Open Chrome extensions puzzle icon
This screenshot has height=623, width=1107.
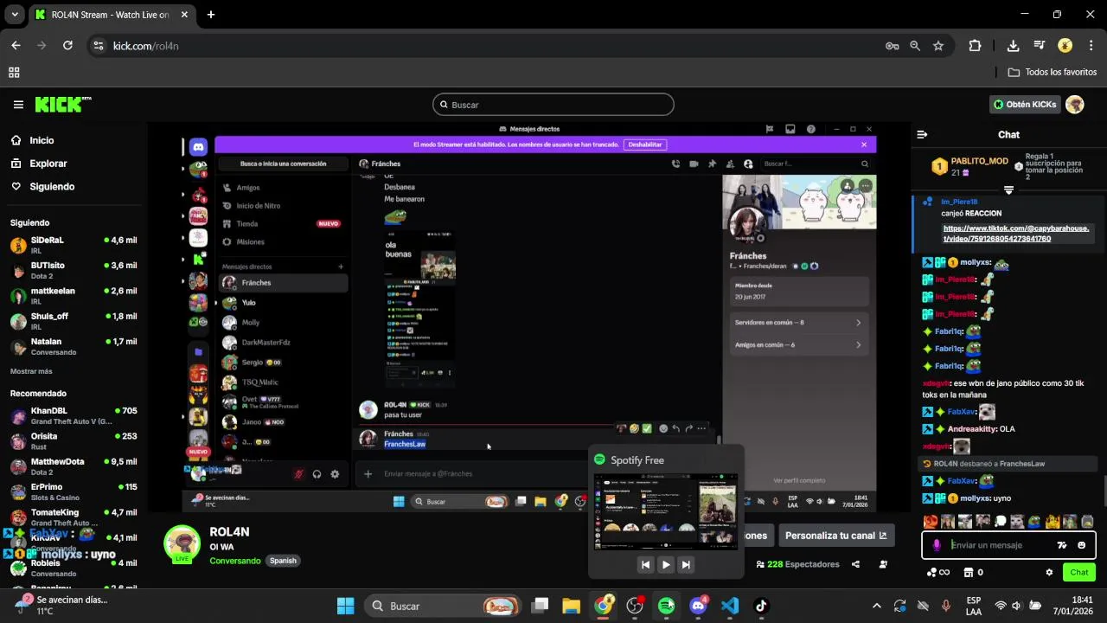point(976,46)
